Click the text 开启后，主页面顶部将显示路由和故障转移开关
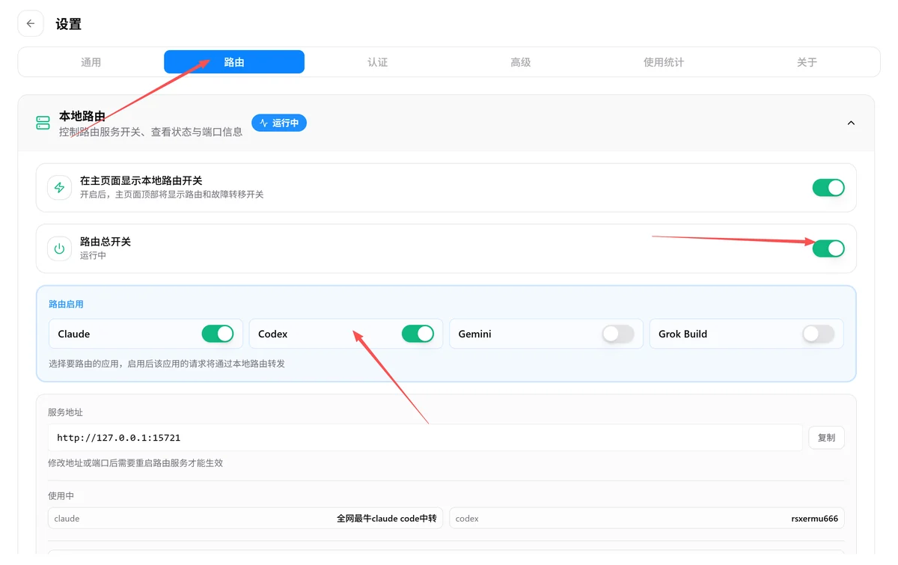This screenshot has height=565, width=898. pyautogui.click(x=171, y=195)
